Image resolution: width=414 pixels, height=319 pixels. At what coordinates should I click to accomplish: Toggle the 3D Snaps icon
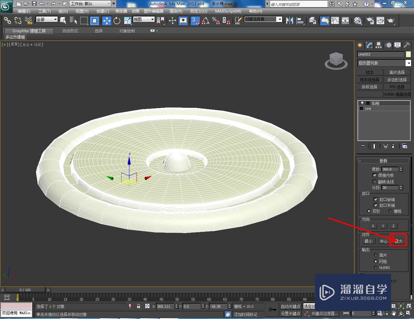pos(195,21)
